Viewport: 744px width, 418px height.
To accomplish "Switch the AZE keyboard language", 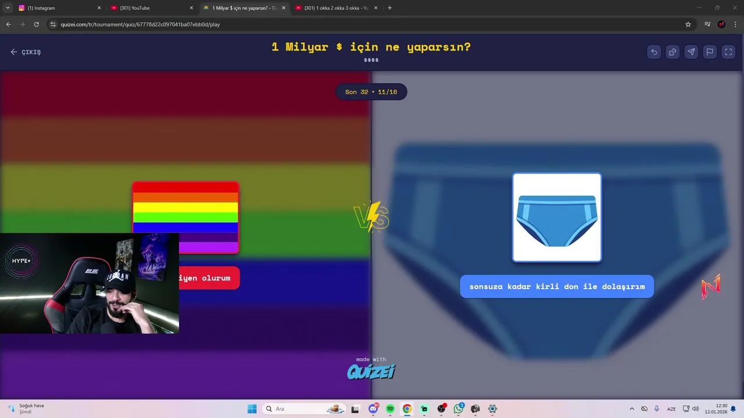I will click(x=671, y=409).
